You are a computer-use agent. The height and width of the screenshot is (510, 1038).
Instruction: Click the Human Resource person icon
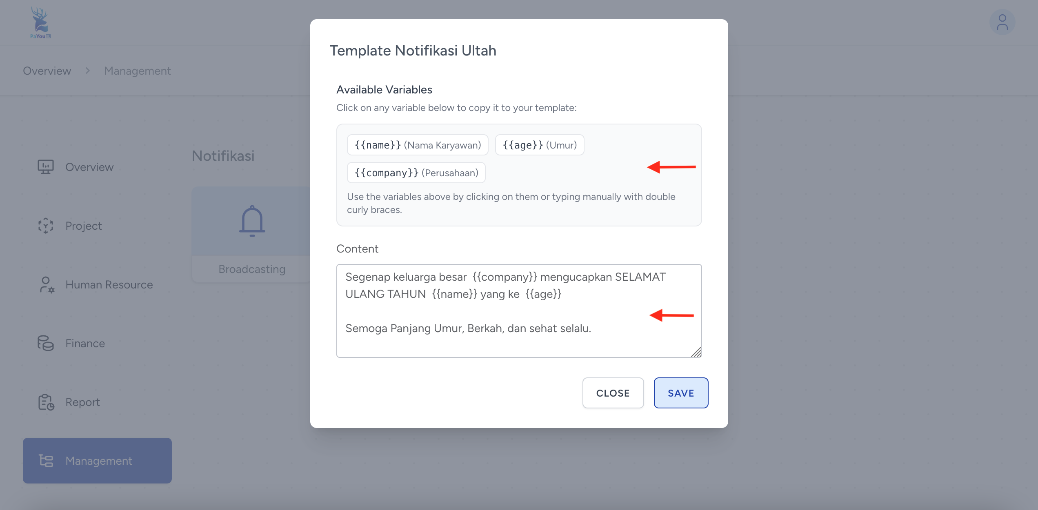click(x=47, y=285)
